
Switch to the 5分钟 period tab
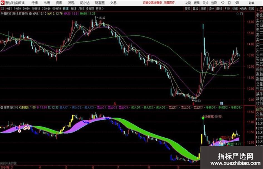26,9
